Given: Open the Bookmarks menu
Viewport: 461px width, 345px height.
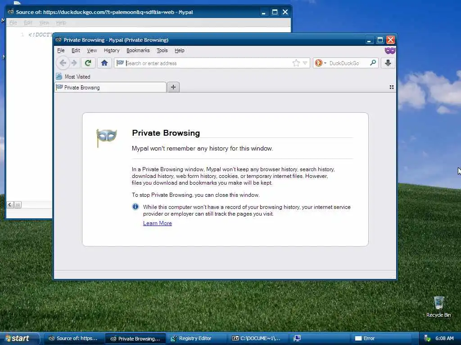Looking at the screenshot, I should (x=138, y=50).
